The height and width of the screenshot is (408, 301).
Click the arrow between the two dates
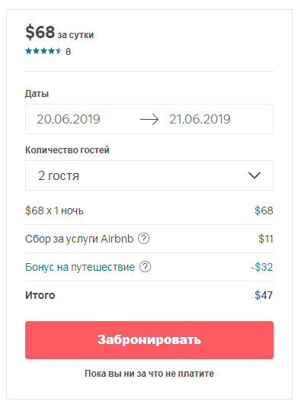click(149, 120)
